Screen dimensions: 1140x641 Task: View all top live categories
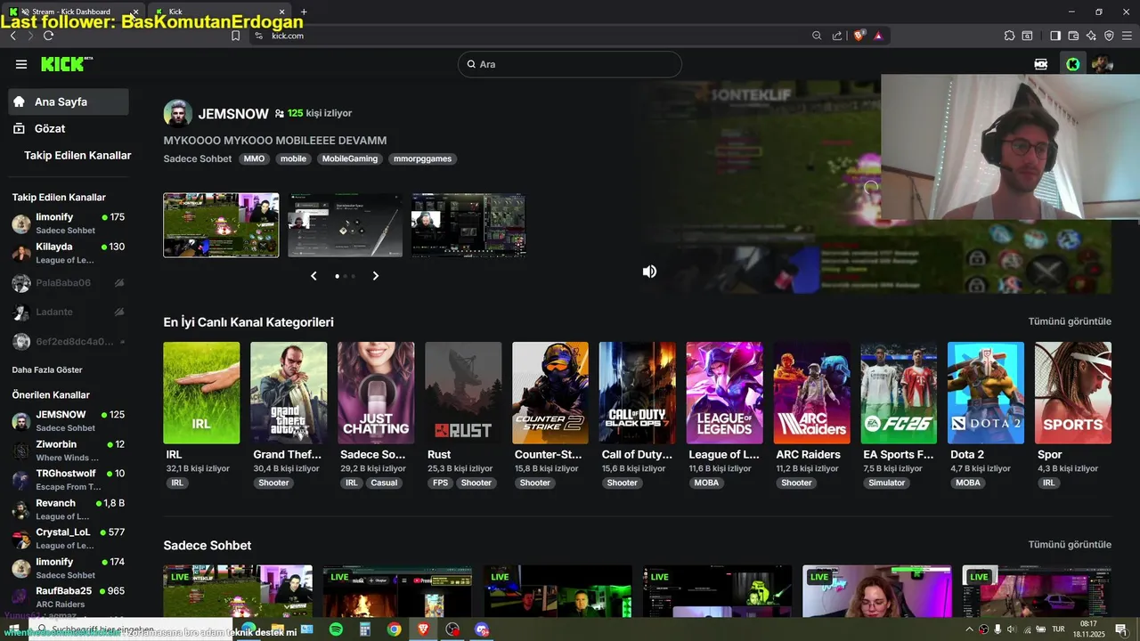click(1070, 321)
